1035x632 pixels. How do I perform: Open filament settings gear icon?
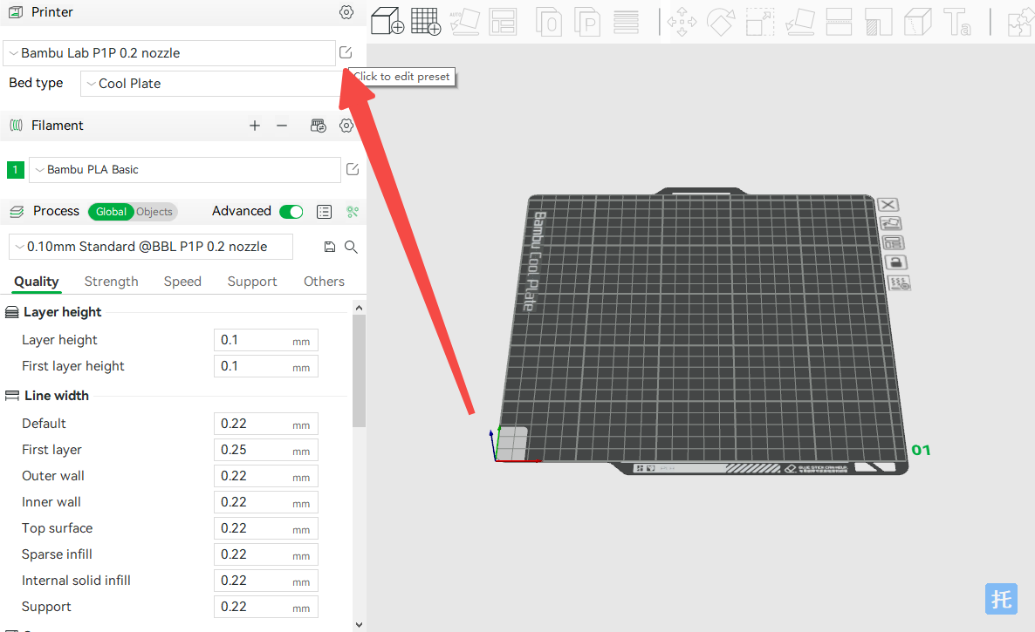[x=346, y=126]
